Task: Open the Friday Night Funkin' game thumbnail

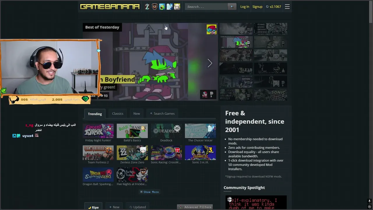Action: pos(98,131)
